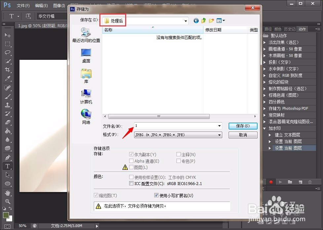323x230 pixels.
Task: Open 最近访问的位置 in sidebar
Action: (x=86, y=35)
